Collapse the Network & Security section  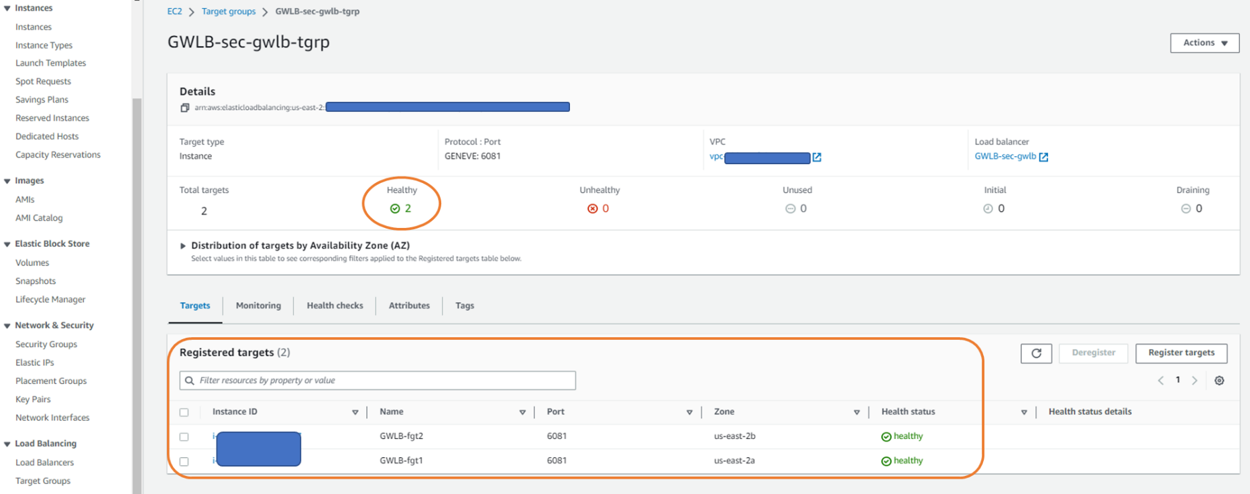(x=7, y=326)
